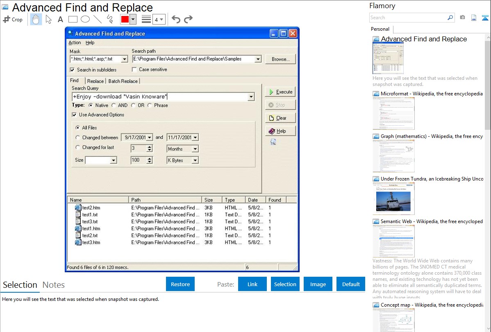Click the test2.htm file icon
The image size is (491, 332).
[x=78, y=208]
